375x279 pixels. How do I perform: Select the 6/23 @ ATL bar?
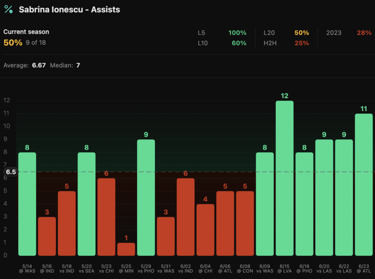(364, 185)
